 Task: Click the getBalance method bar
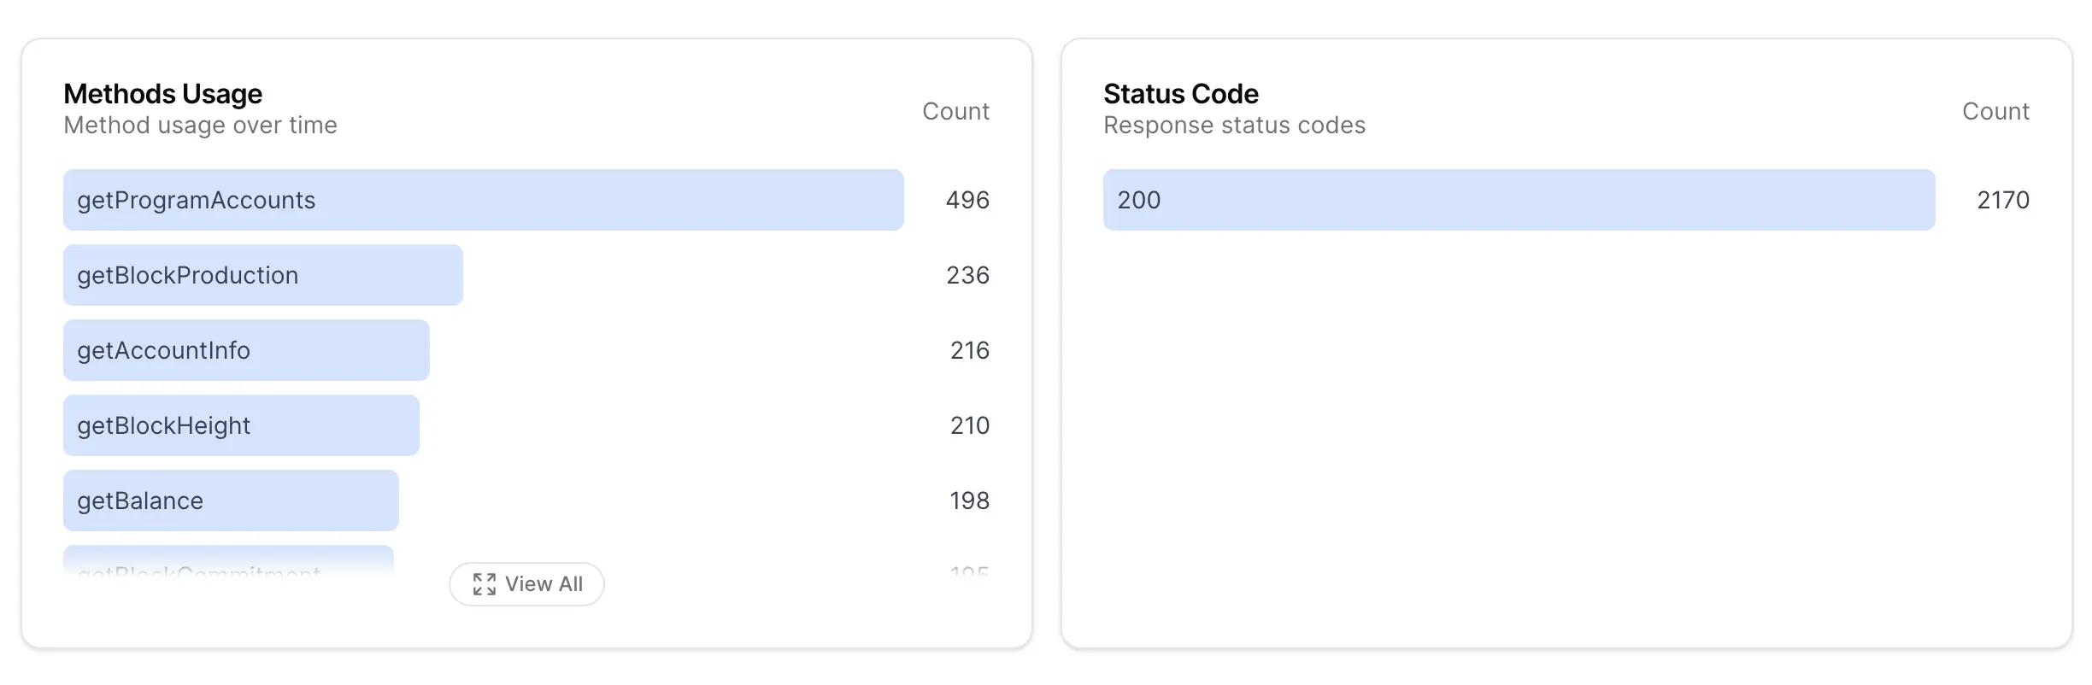pyautogui.click(x=231, y=501)
